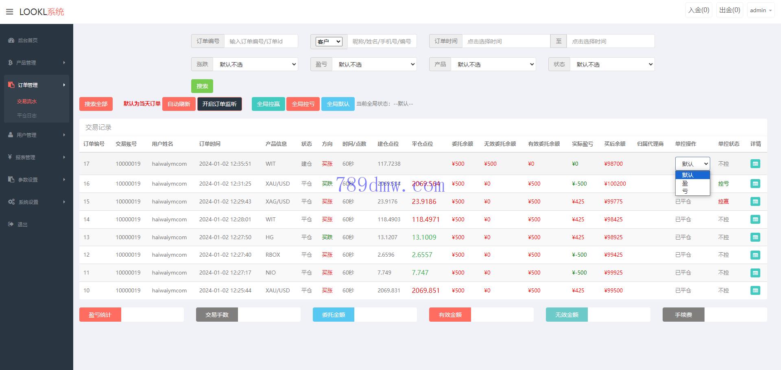Open the 涨跌 dropdown filter

(255, 64)
